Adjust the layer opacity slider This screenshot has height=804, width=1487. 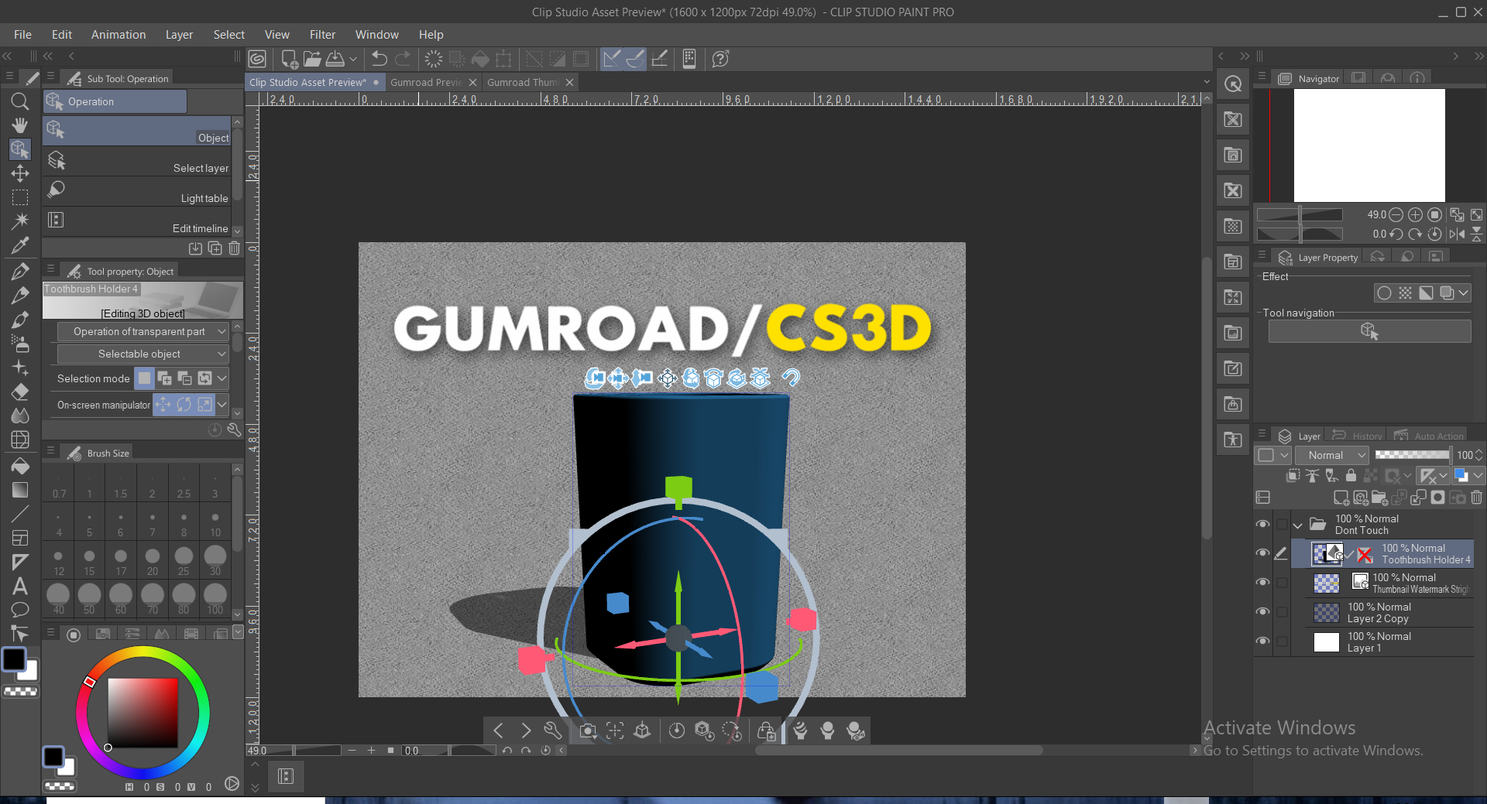coord(1413,455)
